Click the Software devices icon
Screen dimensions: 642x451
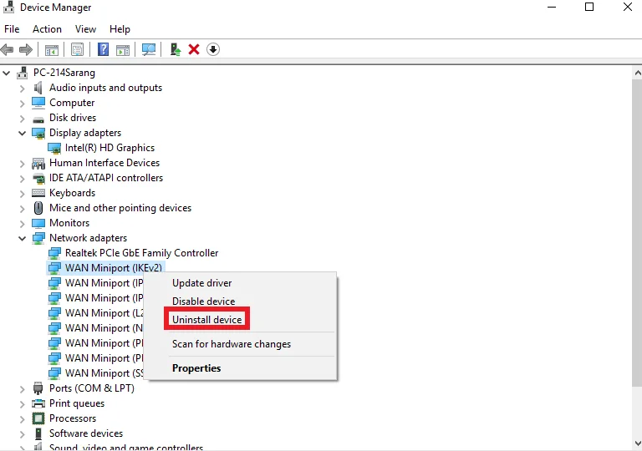click(38, 433)
